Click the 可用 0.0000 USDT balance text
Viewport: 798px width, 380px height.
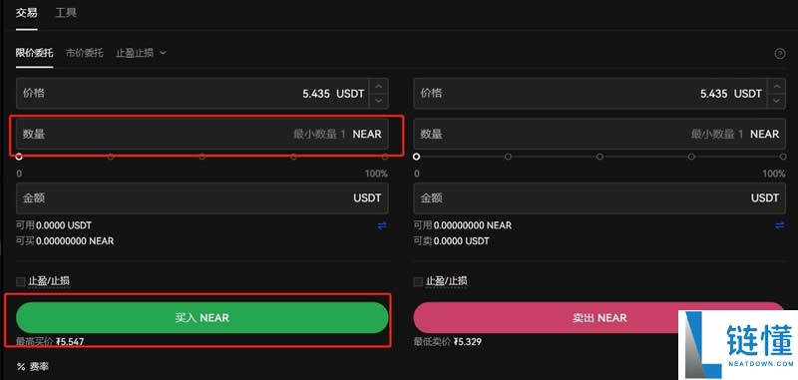click(x=54, y=225)
